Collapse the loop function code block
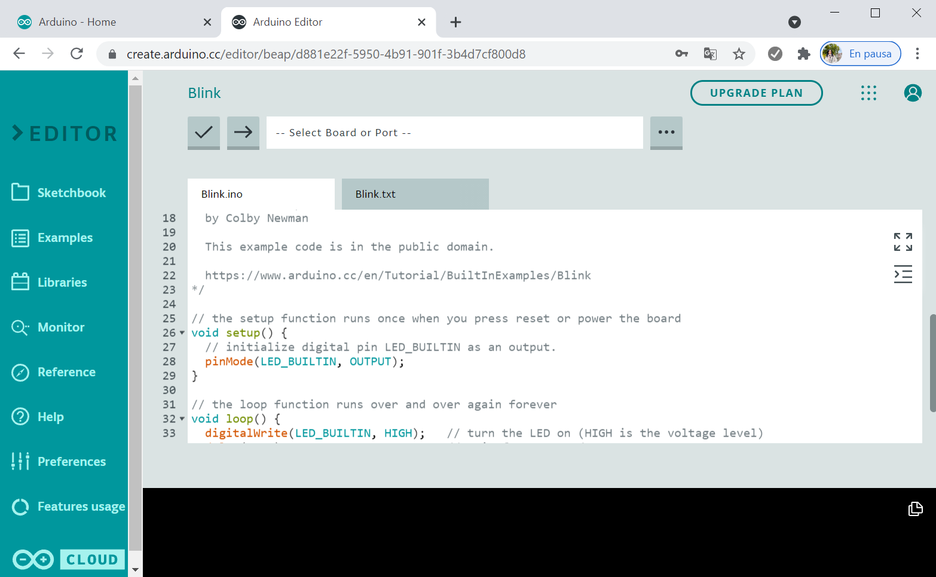The image size is (936, 577). [x=182, y=419]
